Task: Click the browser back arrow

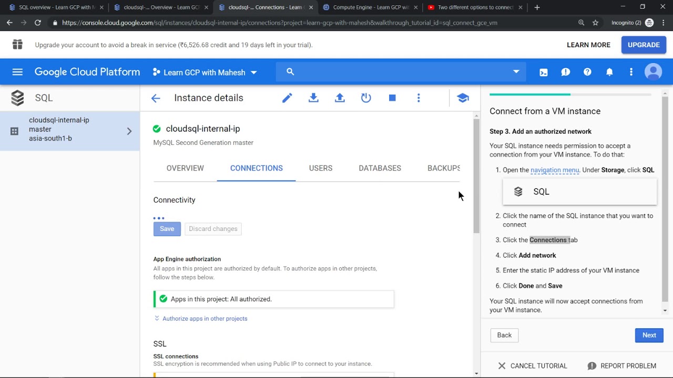Action: tap(9, 23)
